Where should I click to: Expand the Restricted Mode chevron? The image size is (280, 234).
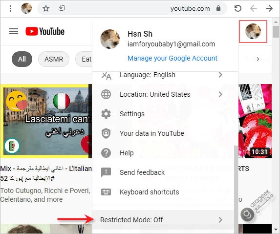(x=220, y=220)
